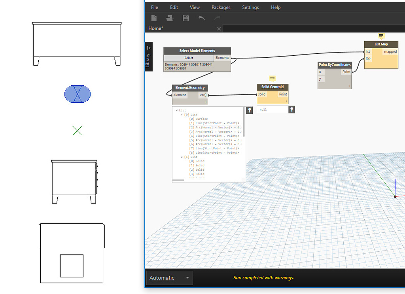Click the horizontal scrollbar below the list preview
This screenshot has width=405, height=294.
point(179,180)
